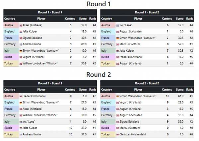Open player William Lovbukten "Wistlov" in Round 1 Board 1

click(x=40, y=63)
